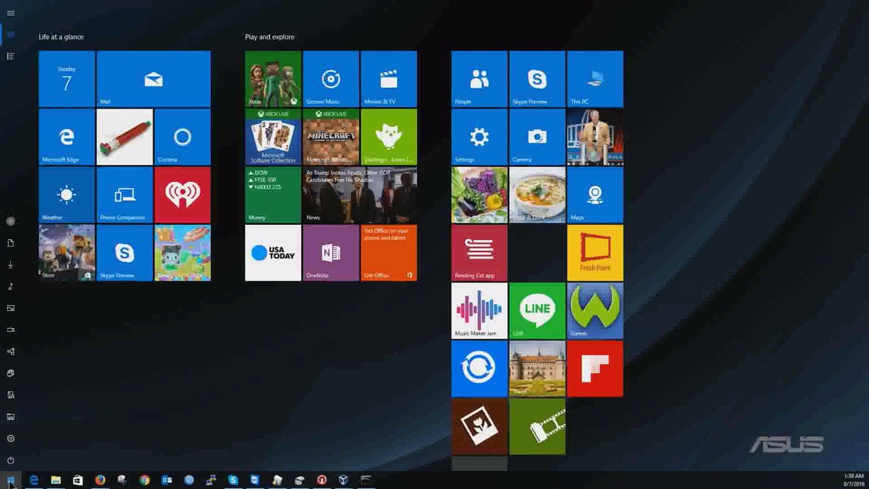Viewport: 869px width, 489px height.
Task: Launch the Music Maker Jam tile
Action: [x=479, y=311]
